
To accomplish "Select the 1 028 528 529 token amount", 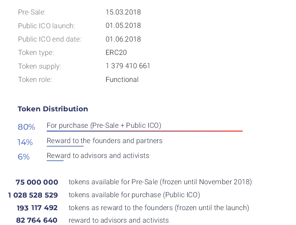I will tap(33, 195).
